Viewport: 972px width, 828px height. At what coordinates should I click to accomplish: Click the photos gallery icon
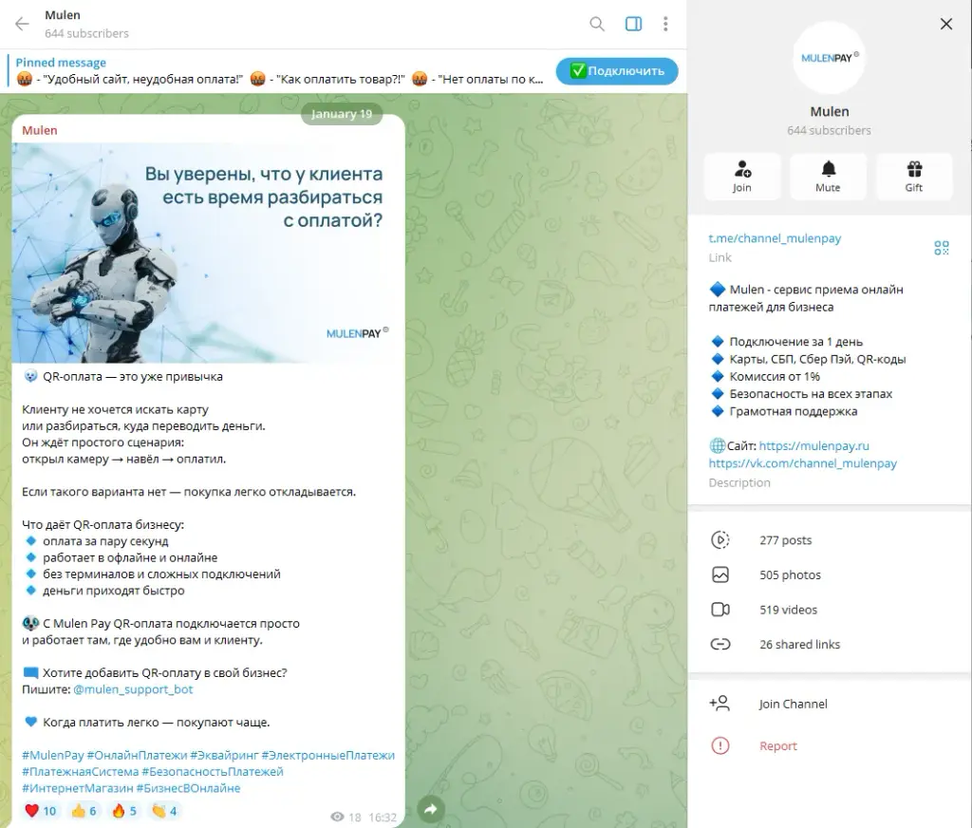pyautogui.click(x=720, y=575)
